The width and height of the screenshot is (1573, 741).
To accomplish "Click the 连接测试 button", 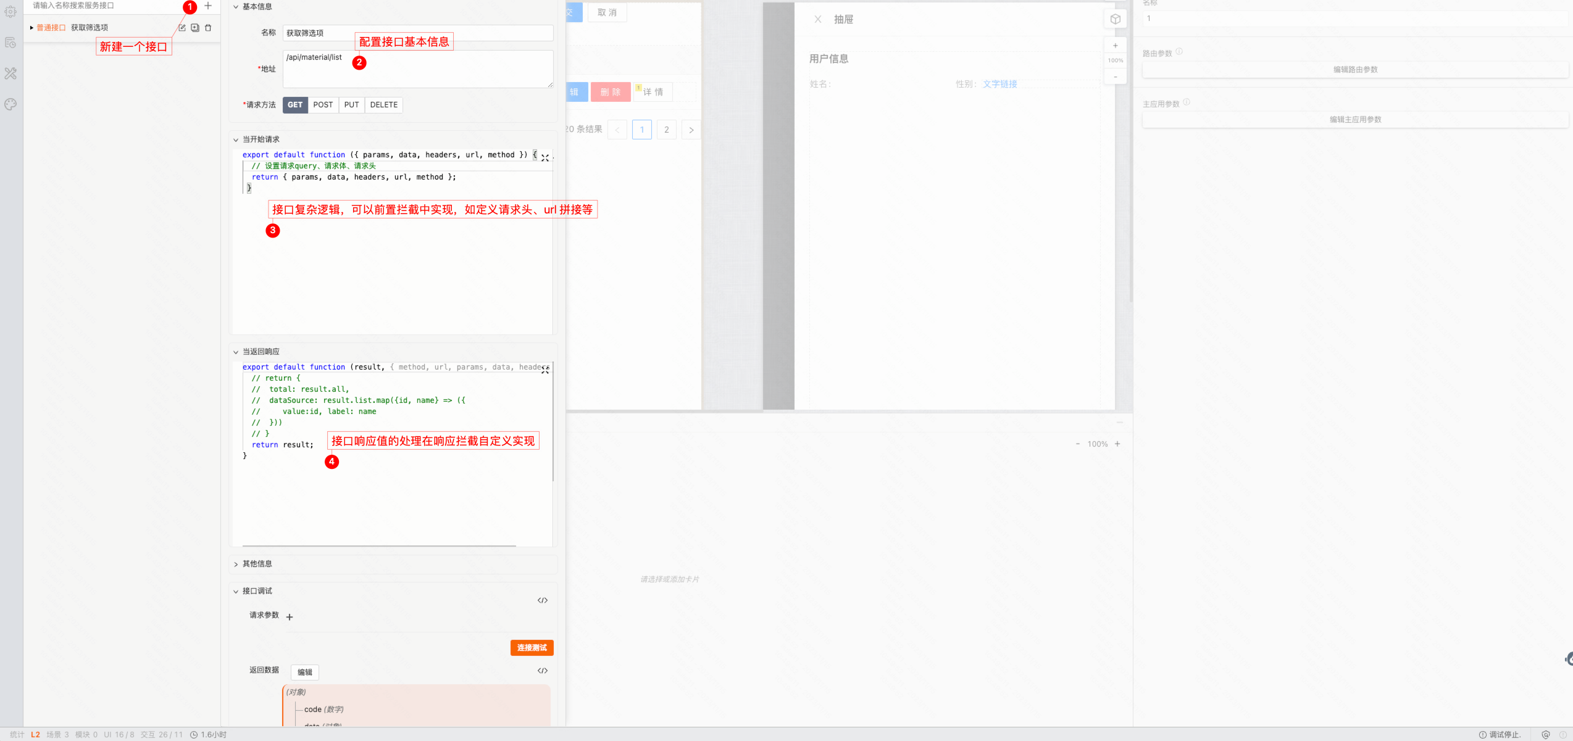I will pyautogui.click(x=532, y=647).
